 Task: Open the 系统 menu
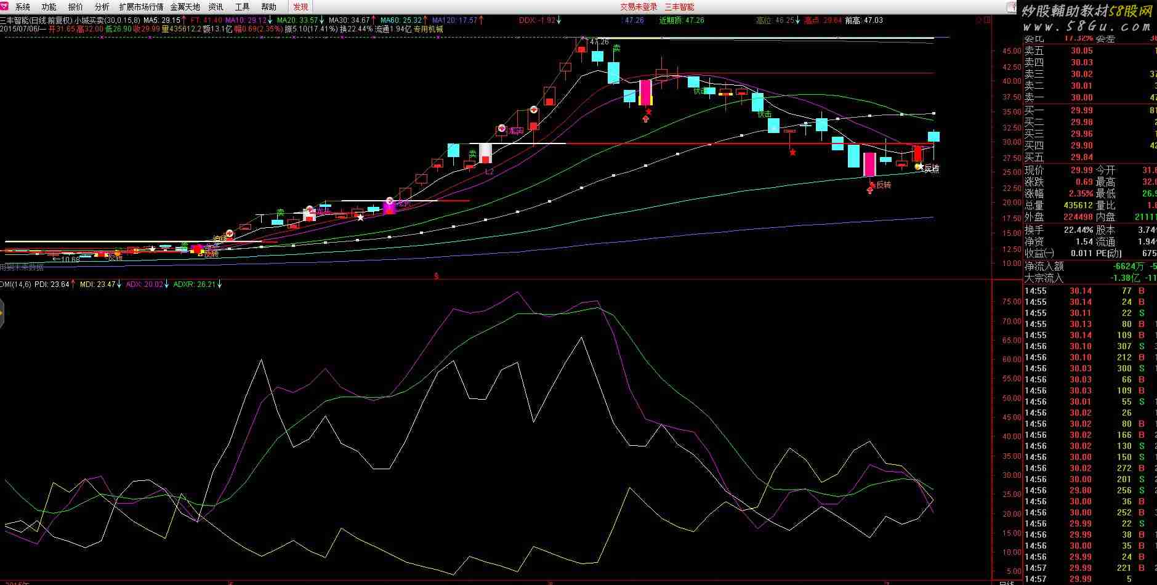pyautogui.click(x=22, y=7)
